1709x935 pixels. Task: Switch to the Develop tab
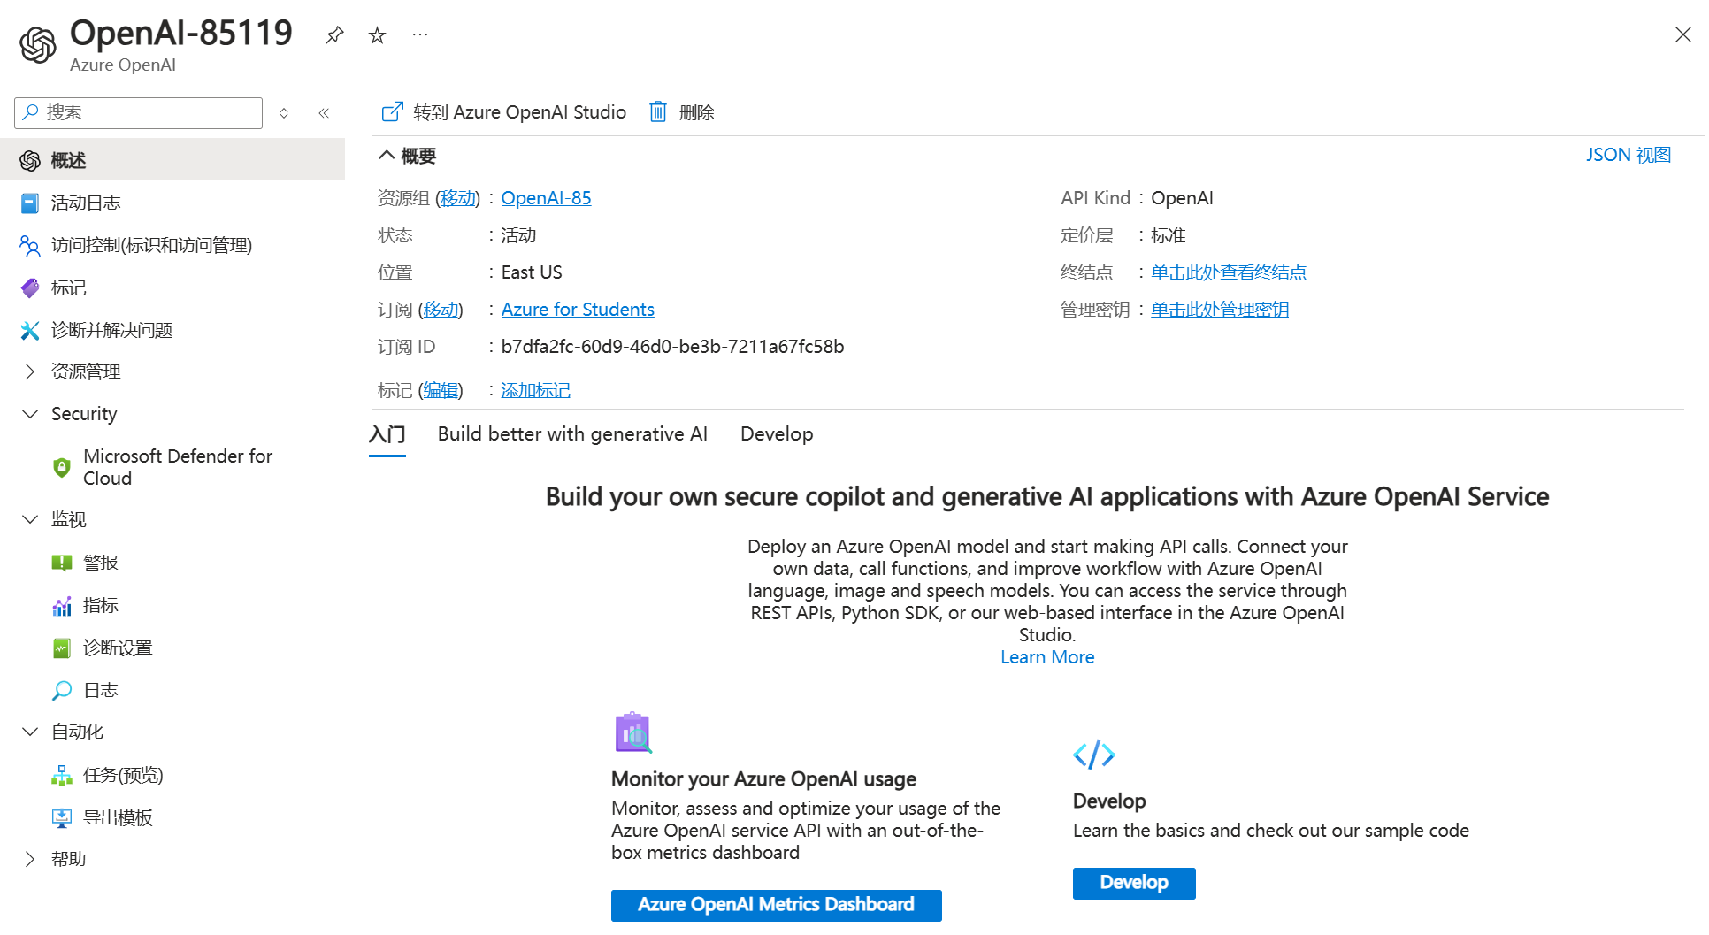pyautogui.click(x=777, y=434)
